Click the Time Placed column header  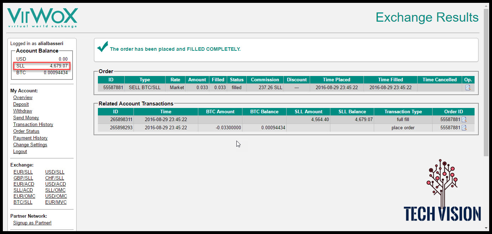[337, 80]
